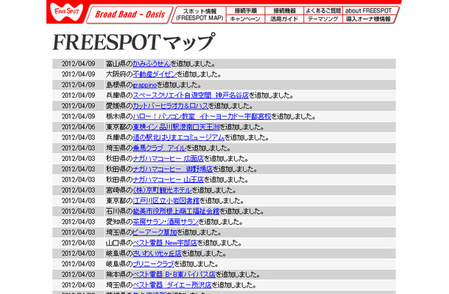The image size is (449, 294).
Task: Click the date in the かみふうせん row
Action: (x=79, y=64)
